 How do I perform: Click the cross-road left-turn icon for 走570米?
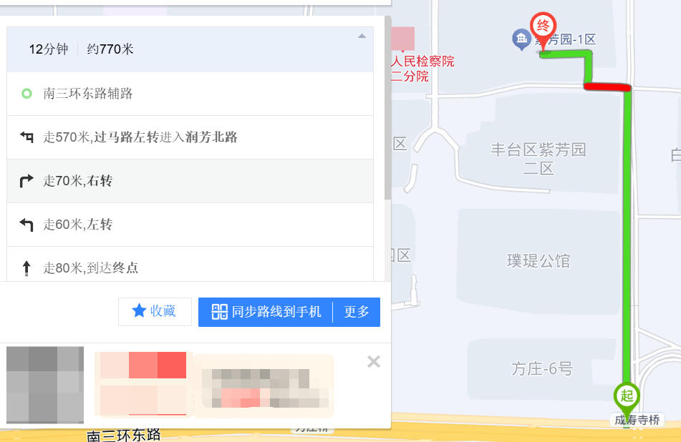26,137
